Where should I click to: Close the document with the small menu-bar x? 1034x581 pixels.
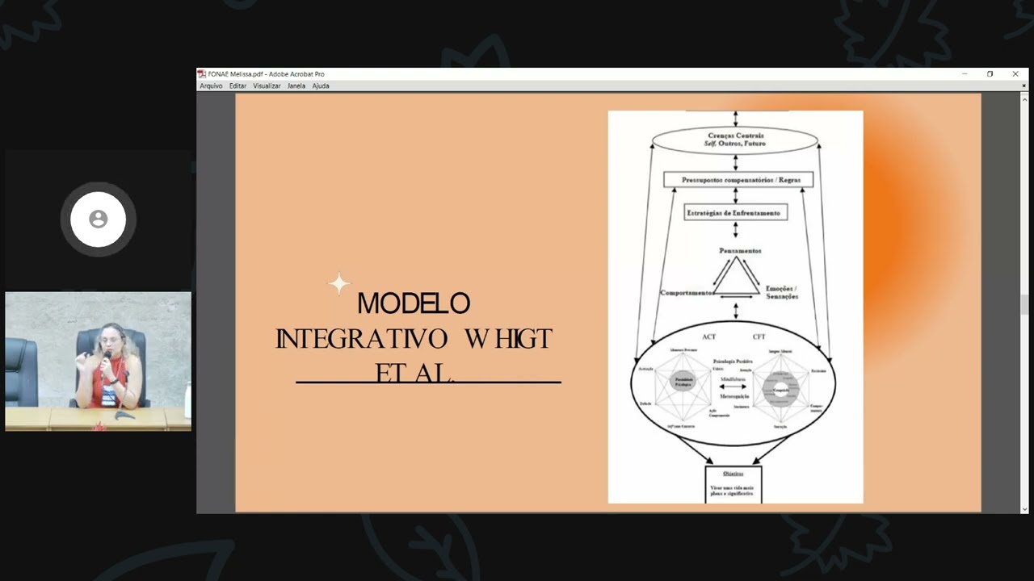pyautogui.click(x=1024, y=86)
